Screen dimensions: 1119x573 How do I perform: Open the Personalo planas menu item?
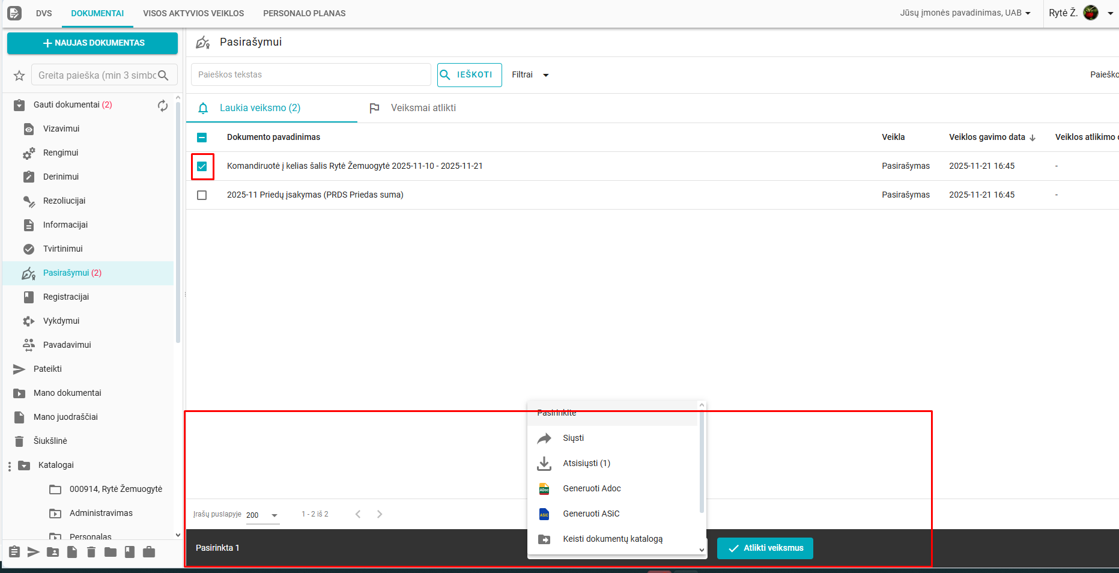tap(304, 13)
